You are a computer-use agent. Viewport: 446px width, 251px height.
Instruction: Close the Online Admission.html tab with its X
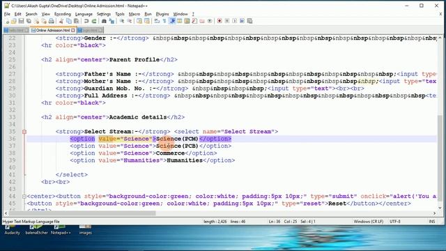coord(73,30)
